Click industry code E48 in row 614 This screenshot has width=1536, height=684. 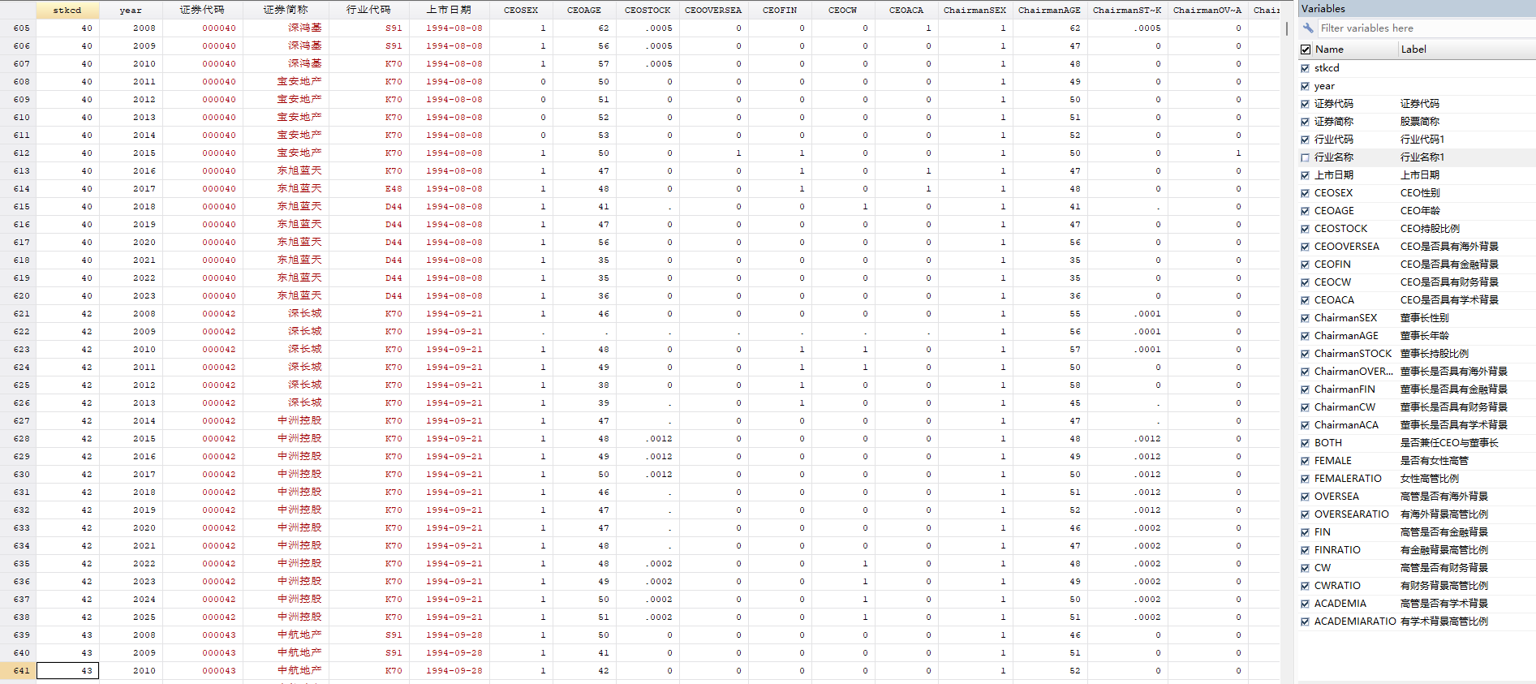(394, 188)
